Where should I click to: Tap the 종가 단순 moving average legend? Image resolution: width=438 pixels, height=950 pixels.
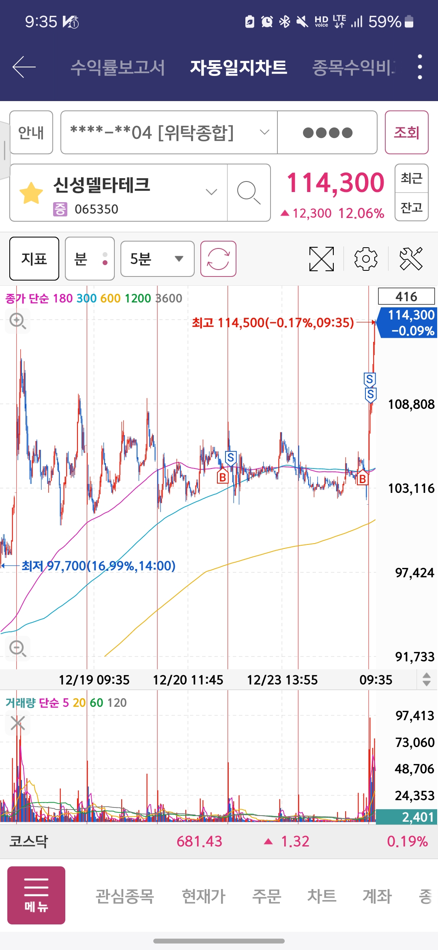pos(94,298)
